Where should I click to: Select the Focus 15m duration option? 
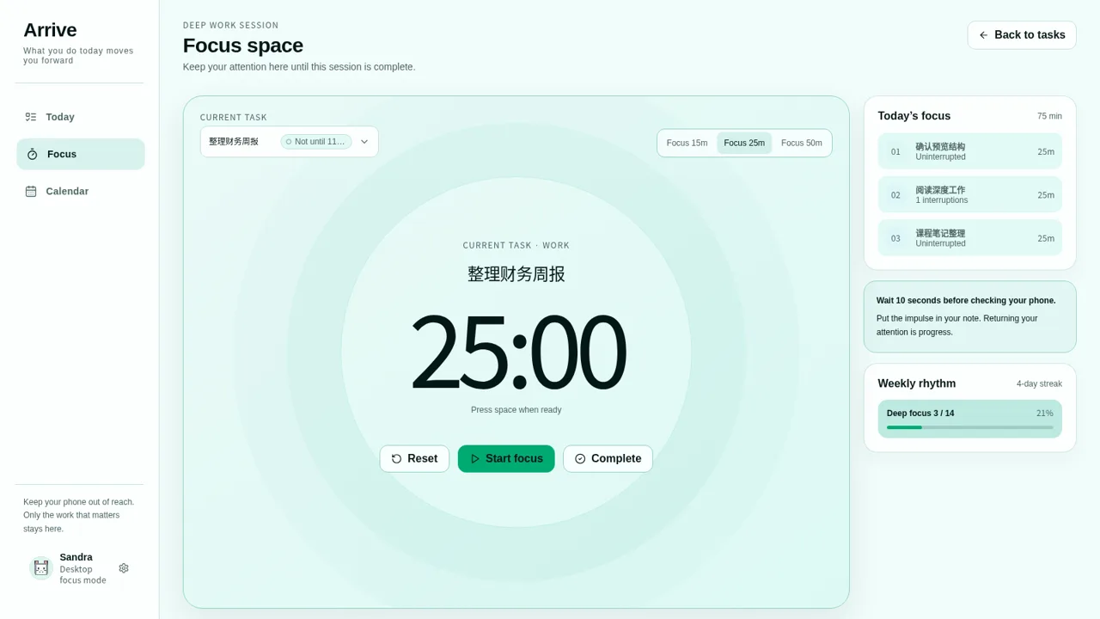pyautogui.click(x=687, y=143)
